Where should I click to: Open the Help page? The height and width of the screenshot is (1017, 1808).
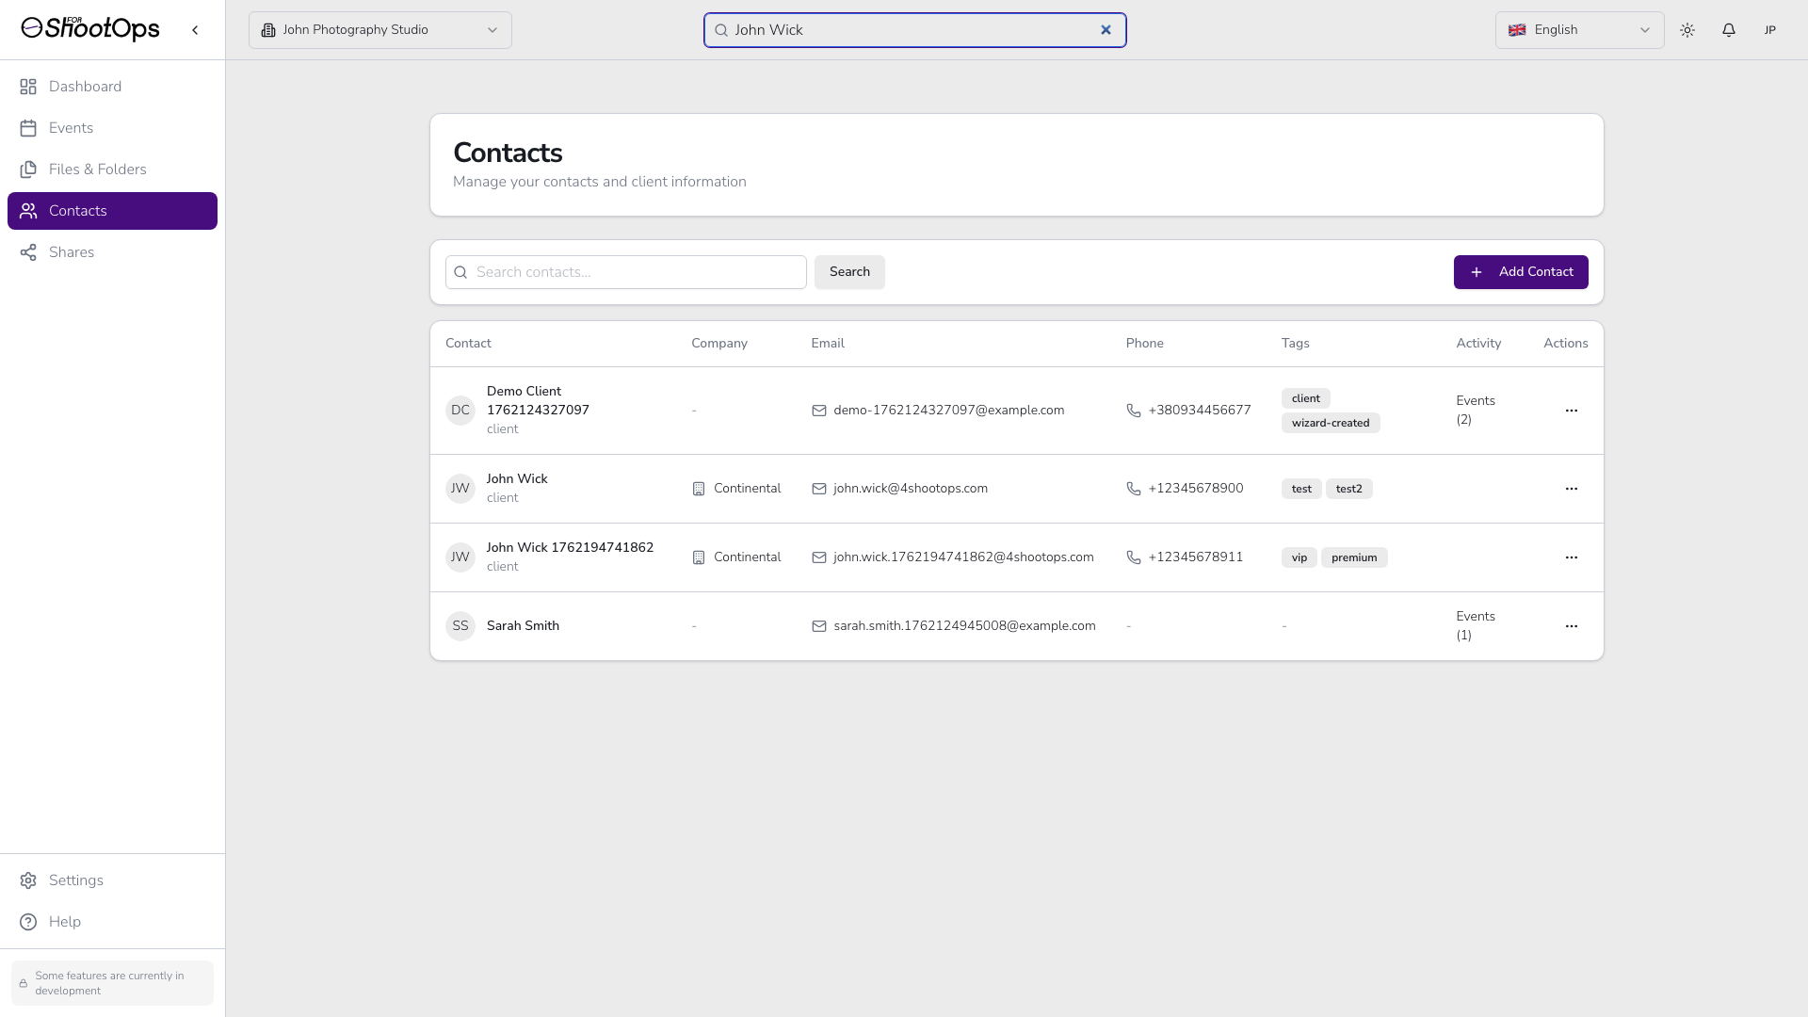64,922
